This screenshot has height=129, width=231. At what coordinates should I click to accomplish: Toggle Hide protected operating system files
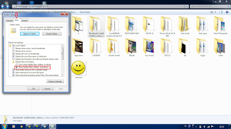(x=14, y=75)
